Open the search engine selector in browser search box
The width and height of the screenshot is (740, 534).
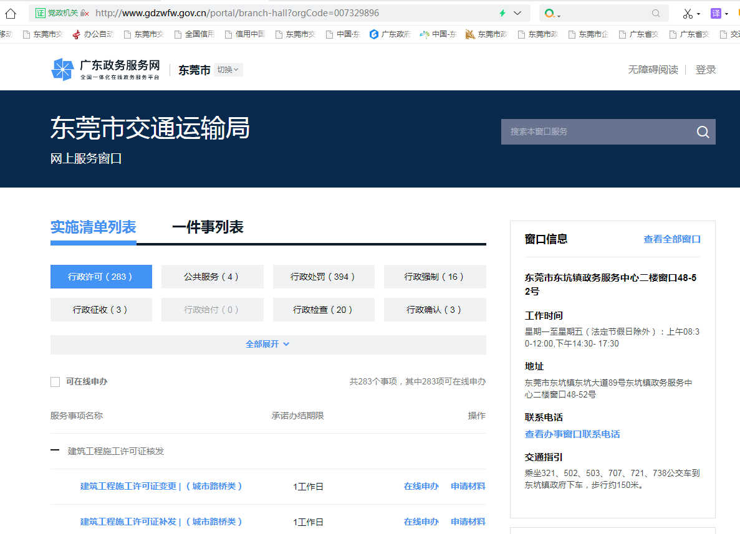(552, 13)
